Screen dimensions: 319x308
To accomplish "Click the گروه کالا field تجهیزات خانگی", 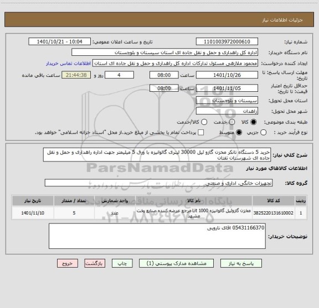I will 159,183.
